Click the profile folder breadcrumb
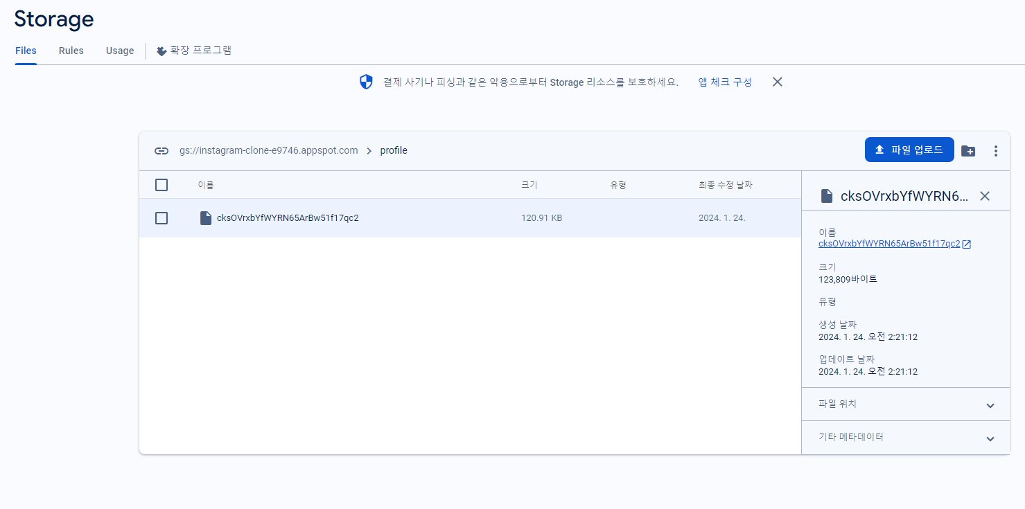Screen dimensions: 1025x509 394,150
